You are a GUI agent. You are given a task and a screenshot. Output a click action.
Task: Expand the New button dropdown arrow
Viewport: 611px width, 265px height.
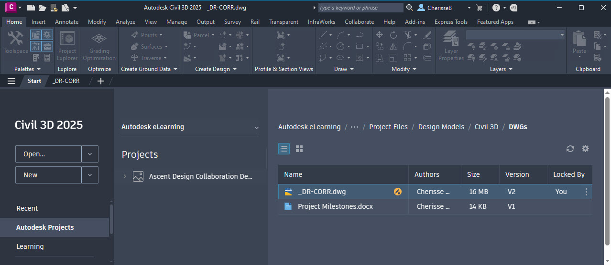90,175
